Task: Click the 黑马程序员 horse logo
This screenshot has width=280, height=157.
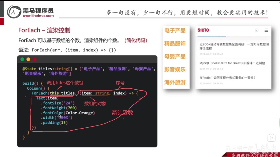Action: point(14,12)
